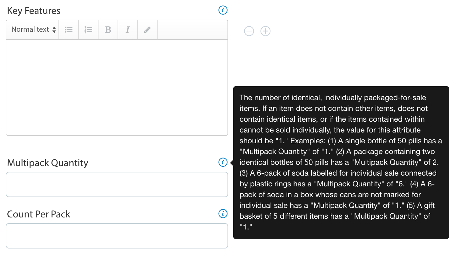Click the Key Features info icon
This screenshot has height=258, width=455.
223,10
